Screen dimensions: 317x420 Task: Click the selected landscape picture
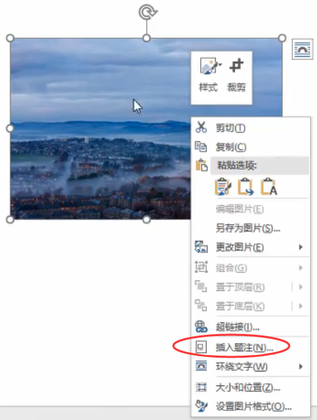[99, 129]
